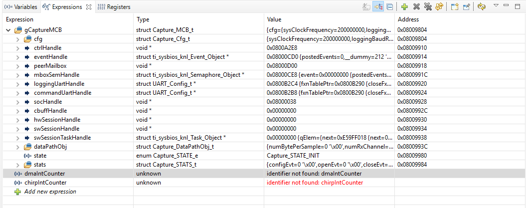Click the Value column header
Screen dimensions: 526x208
275,19
